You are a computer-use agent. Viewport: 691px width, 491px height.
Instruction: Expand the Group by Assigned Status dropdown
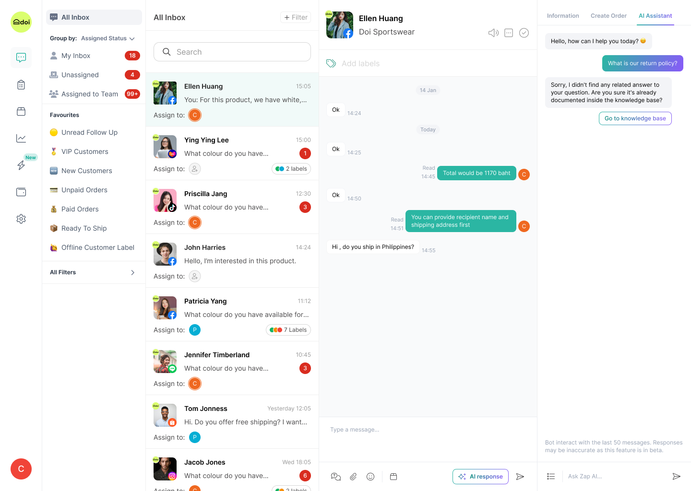tap(108, 38)
